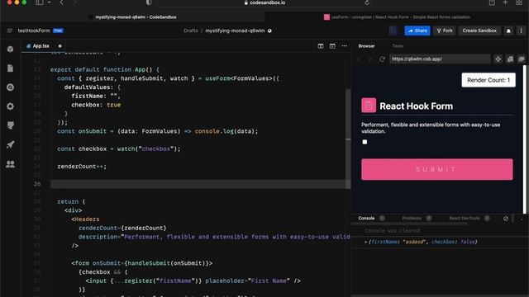Open the file Explorer sidebar icon
529x297 pixels.
point(11,68)
